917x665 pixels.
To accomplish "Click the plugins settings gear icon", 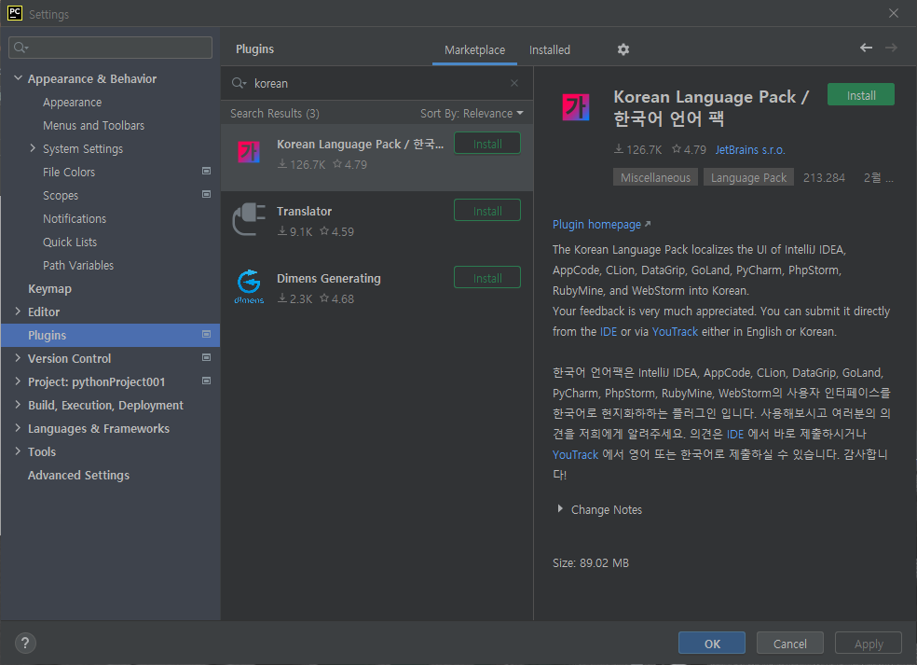I will (x=623, y=49).
